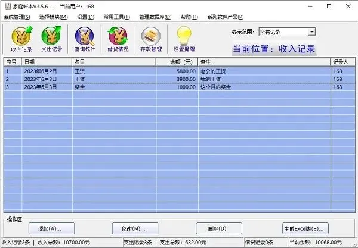Viewport: 358px width, 248px height.
Task: Open the 查询统计 query statistics icon
Action: point(85,39)
